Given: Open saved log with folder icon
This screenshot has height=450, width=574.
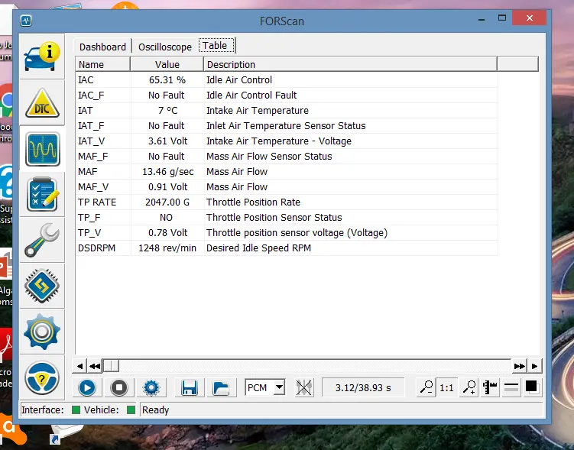Looking at the screenshot, I should (x=221, y=387).
